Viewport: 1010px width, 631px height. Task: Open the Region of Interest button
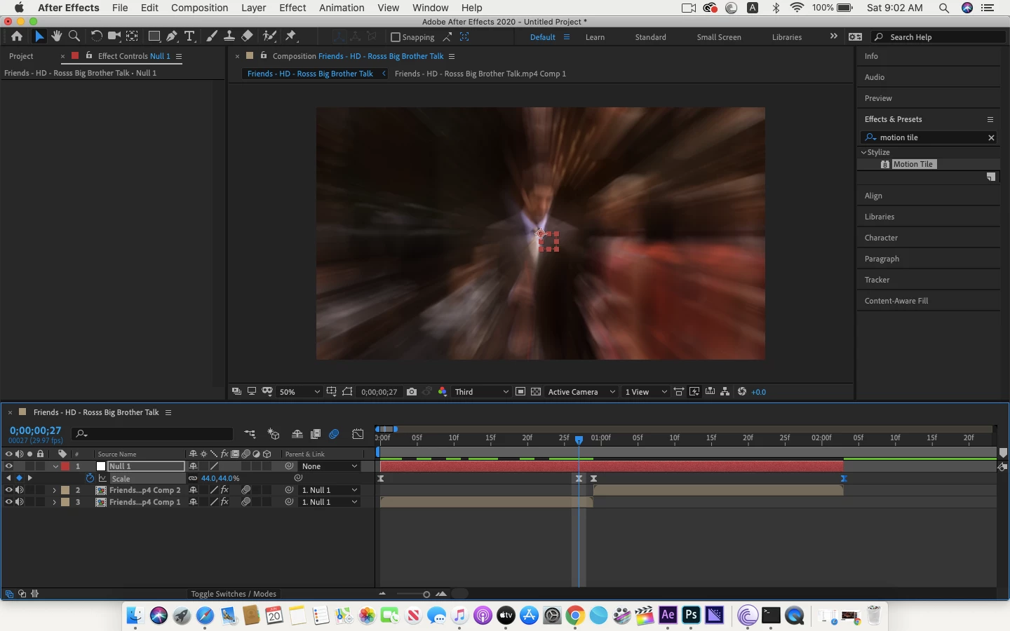coord(520,392)
